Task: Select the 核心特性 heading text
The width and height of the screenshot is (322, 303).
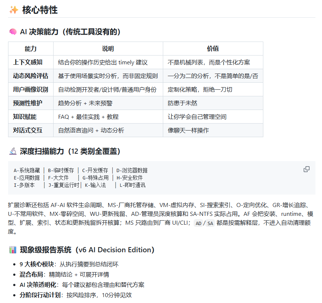Action: pyautogui.click(x=40, y=10)
